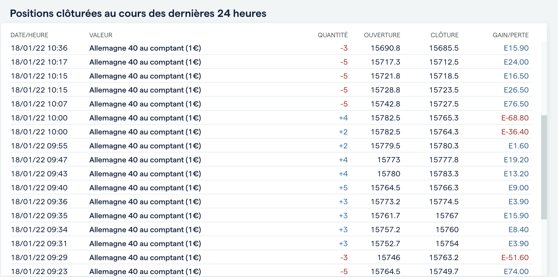Click the E-51.60 loss value
Viewport: 558px width, 277px height.
[x=515, y=258]
